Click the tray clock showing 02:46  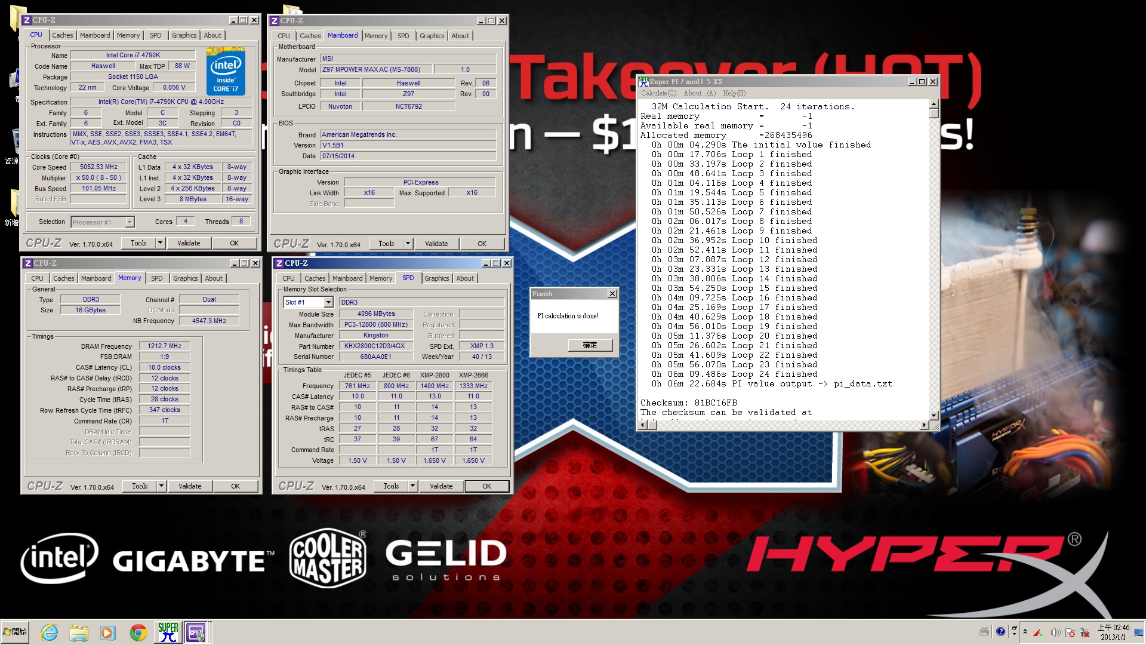coord(1113,632)
